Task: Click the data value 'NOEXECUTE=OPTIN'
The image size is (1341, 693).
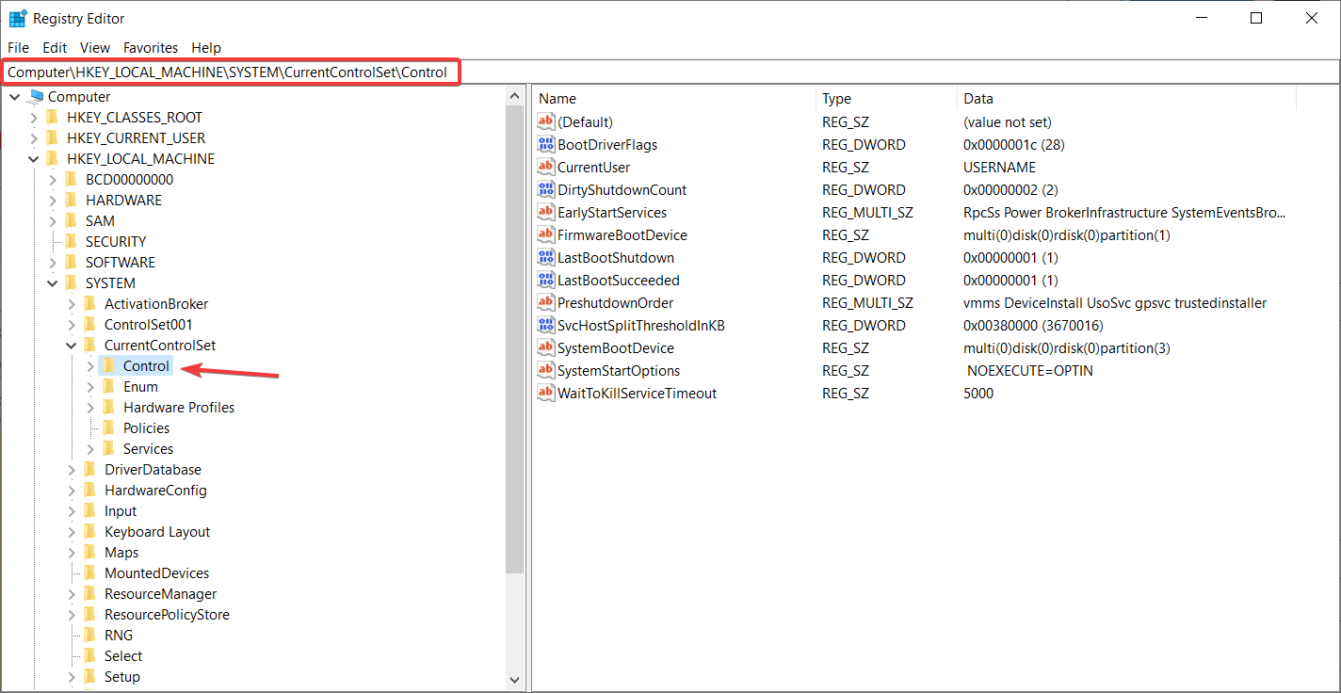Action: [1030, 370]
